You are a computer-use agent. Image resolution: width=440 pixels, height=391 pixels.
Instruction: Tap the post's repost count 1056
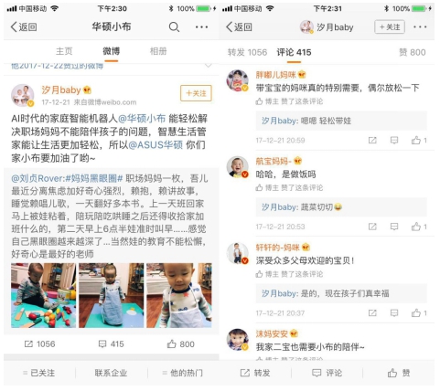pos(40,344)
